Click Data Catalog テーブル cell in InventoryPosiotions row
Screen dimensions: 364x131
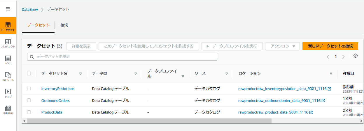point(111,89)
